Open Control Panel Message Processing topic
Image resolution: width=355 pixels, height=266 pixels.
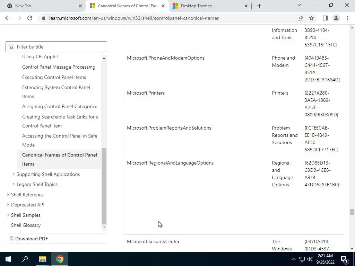click(59, 67)
